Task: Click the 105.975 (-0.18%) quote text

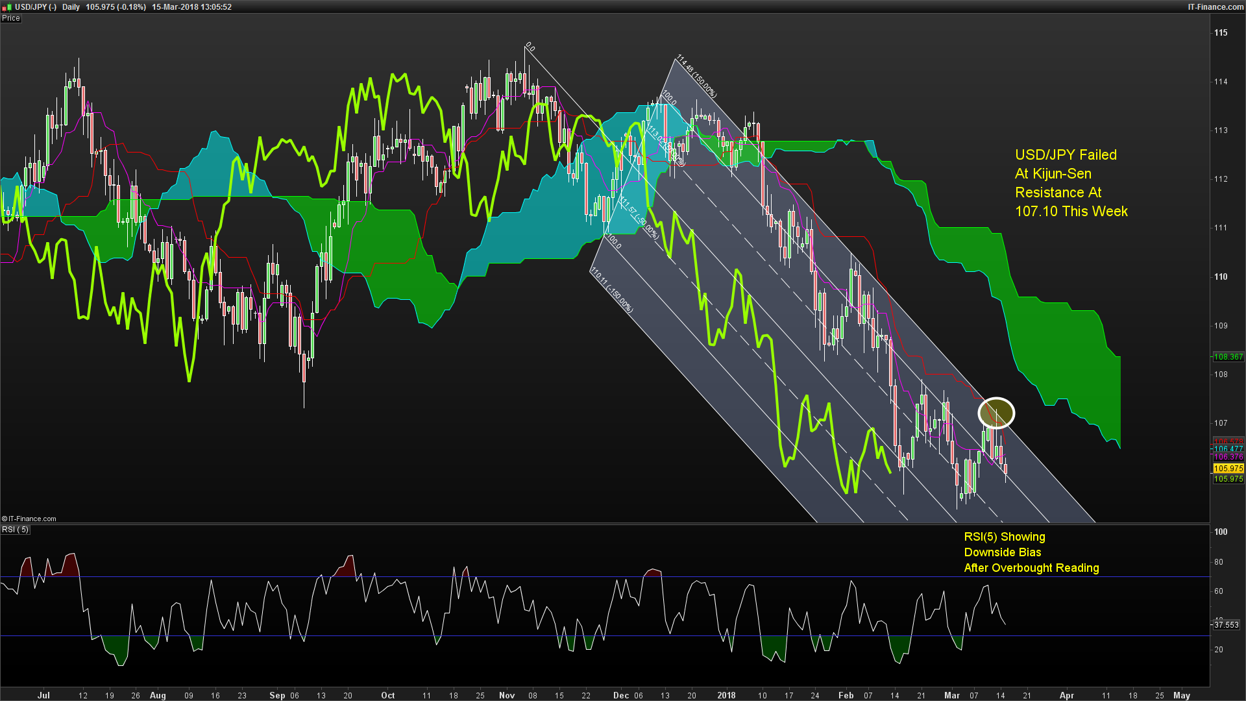Action: tap(116, 7)
